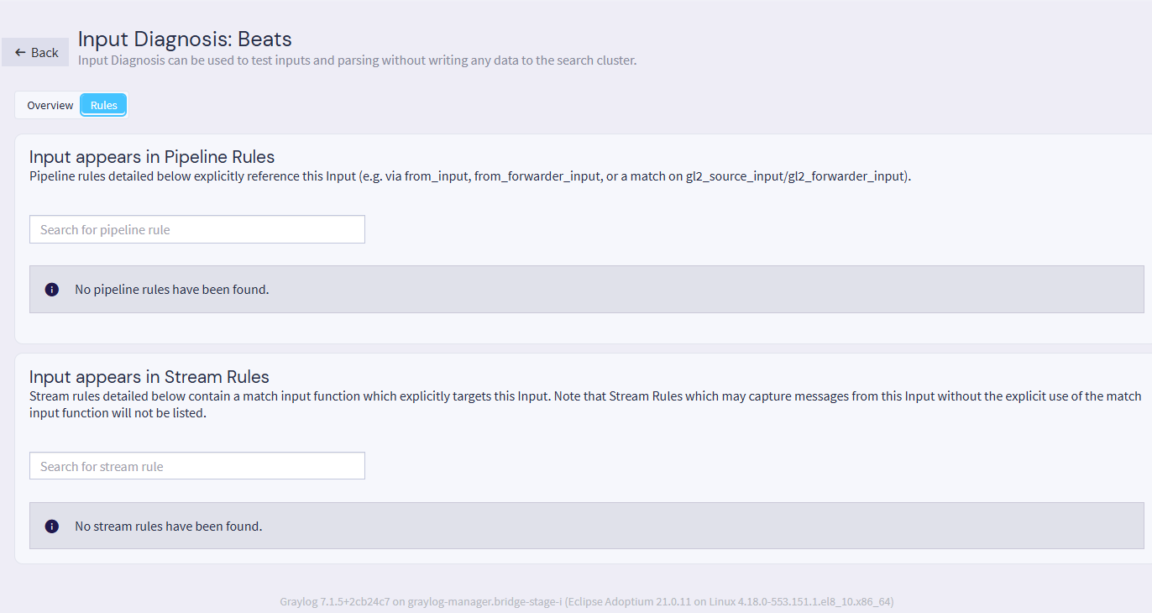Click info icon beside no pipeline rules message

(x=52, y=289)
